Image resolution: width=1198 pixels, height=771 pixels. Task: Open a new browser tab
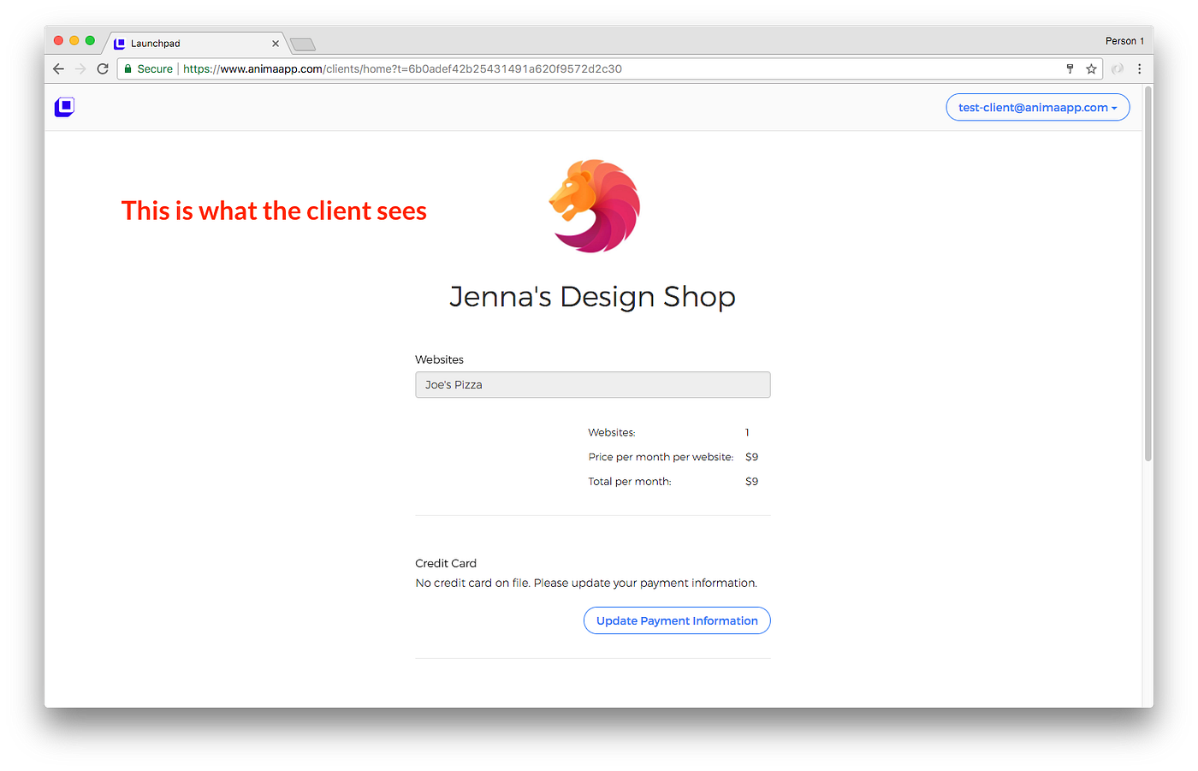(303, 44)
